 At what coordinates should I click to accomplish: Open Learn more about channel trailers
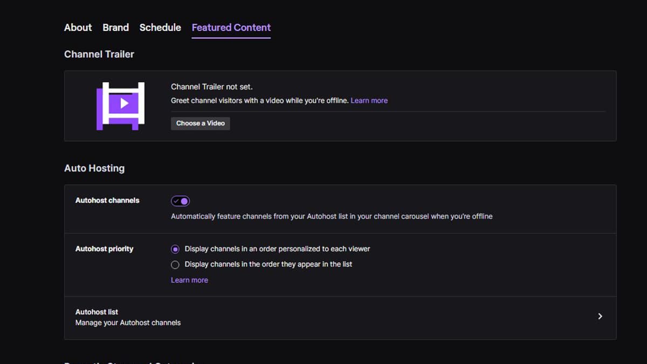369,100
